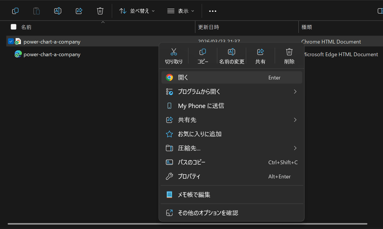Toggle the select-all checkbox in the header
This screenshot has height=229, width=383.
[14, 26]
